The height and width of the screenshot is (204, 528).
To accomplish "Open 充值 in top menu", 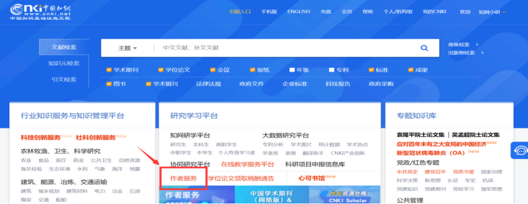I will coord(325,11).
